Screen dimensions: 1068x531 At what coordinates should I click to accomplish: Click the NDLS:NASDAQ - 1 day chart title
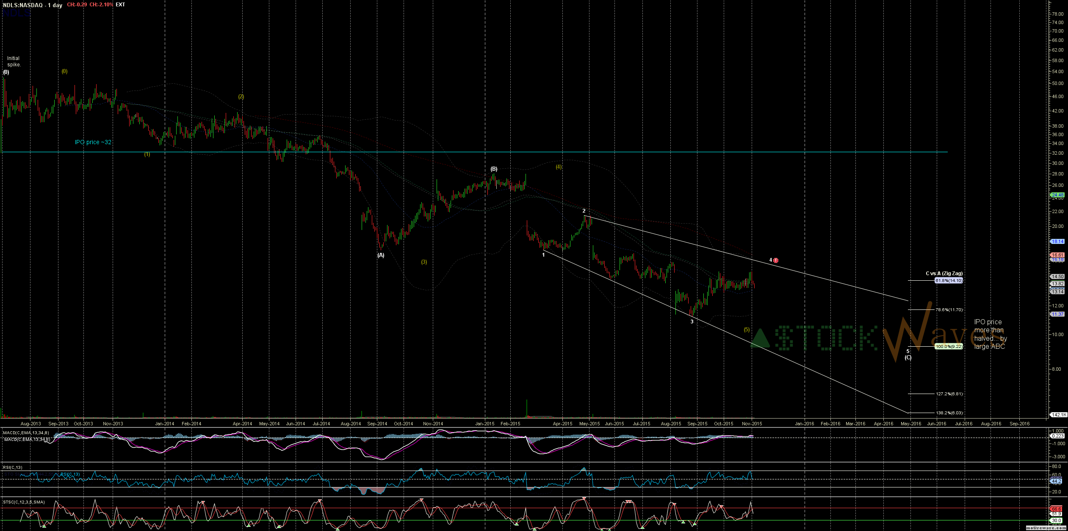click(33, 5)
